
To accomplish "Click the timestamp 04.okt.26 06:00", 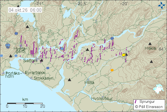I will tap(25, 10).
